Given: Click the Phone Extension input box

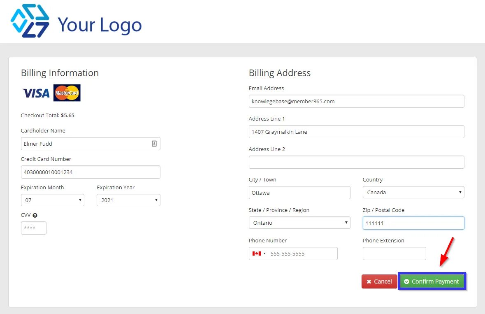Looking at the screenshot, I should point(394,254).
